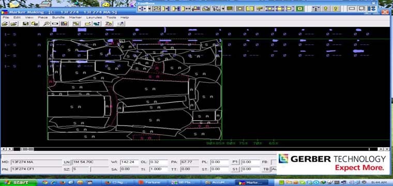Click the dark green square Toolbox icon
This screenshot has height=186, width=393.
click(230, 9)
